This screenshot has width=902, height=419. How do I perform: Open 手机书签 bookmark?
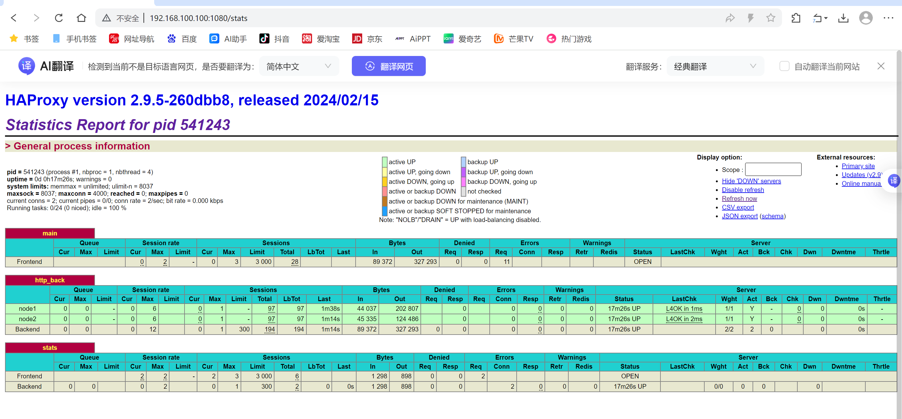pyautogui.click(x=74, y=39)
